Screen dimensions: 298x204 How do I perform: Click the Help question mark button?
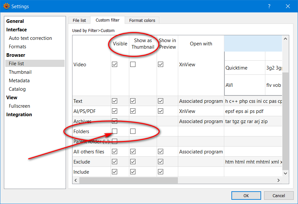pos(269,6)
